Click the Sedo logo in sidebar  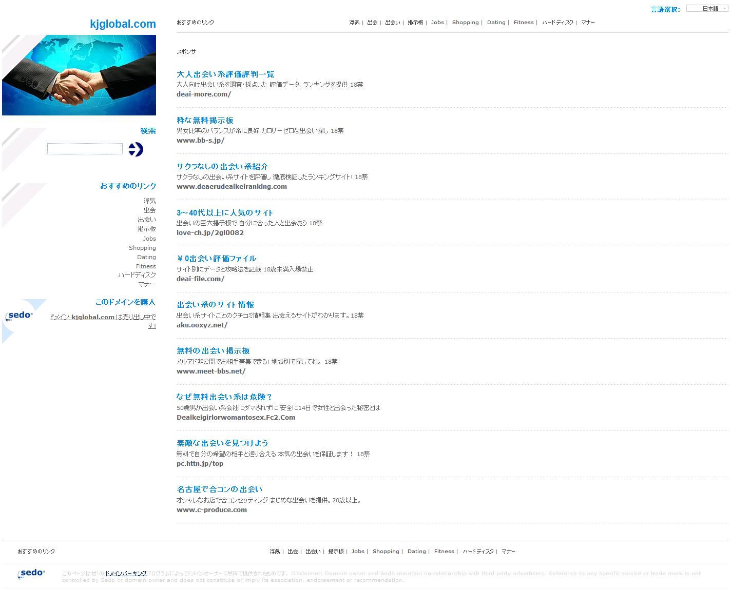click(20, 316)
